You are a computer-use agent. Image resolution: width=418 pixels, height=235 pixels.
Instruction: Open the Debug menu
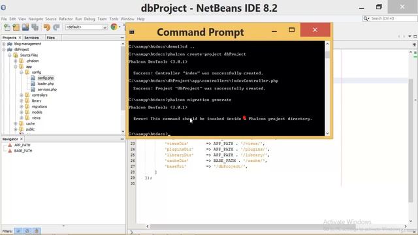89,19
